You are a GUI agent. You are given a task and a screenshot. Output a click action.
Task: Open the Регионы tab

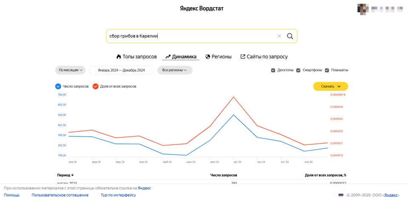pyautogui.click(x=222, y=57)
